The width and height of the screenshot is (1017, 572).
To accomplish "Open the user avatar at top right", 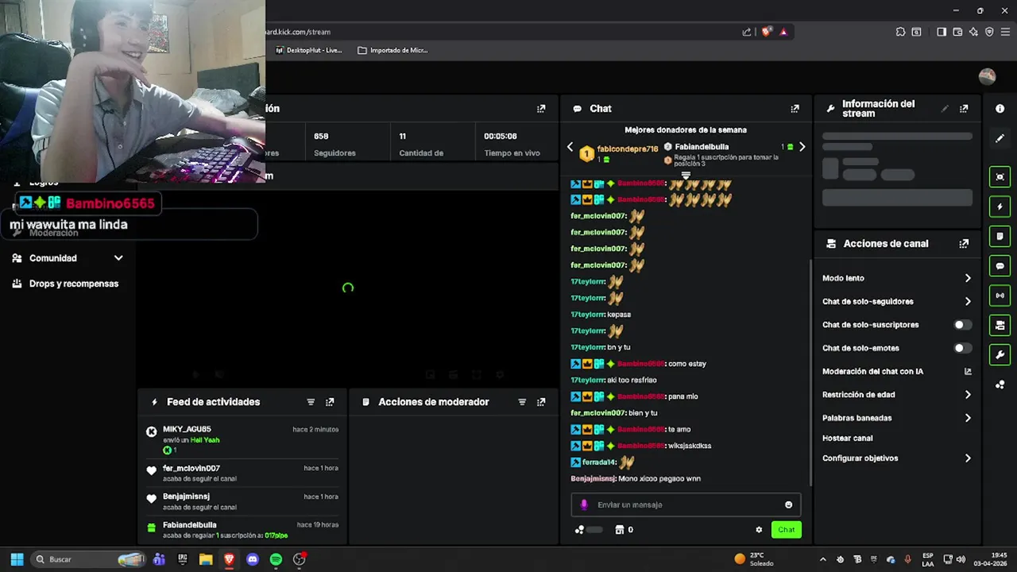I will (x=987, y=76).
